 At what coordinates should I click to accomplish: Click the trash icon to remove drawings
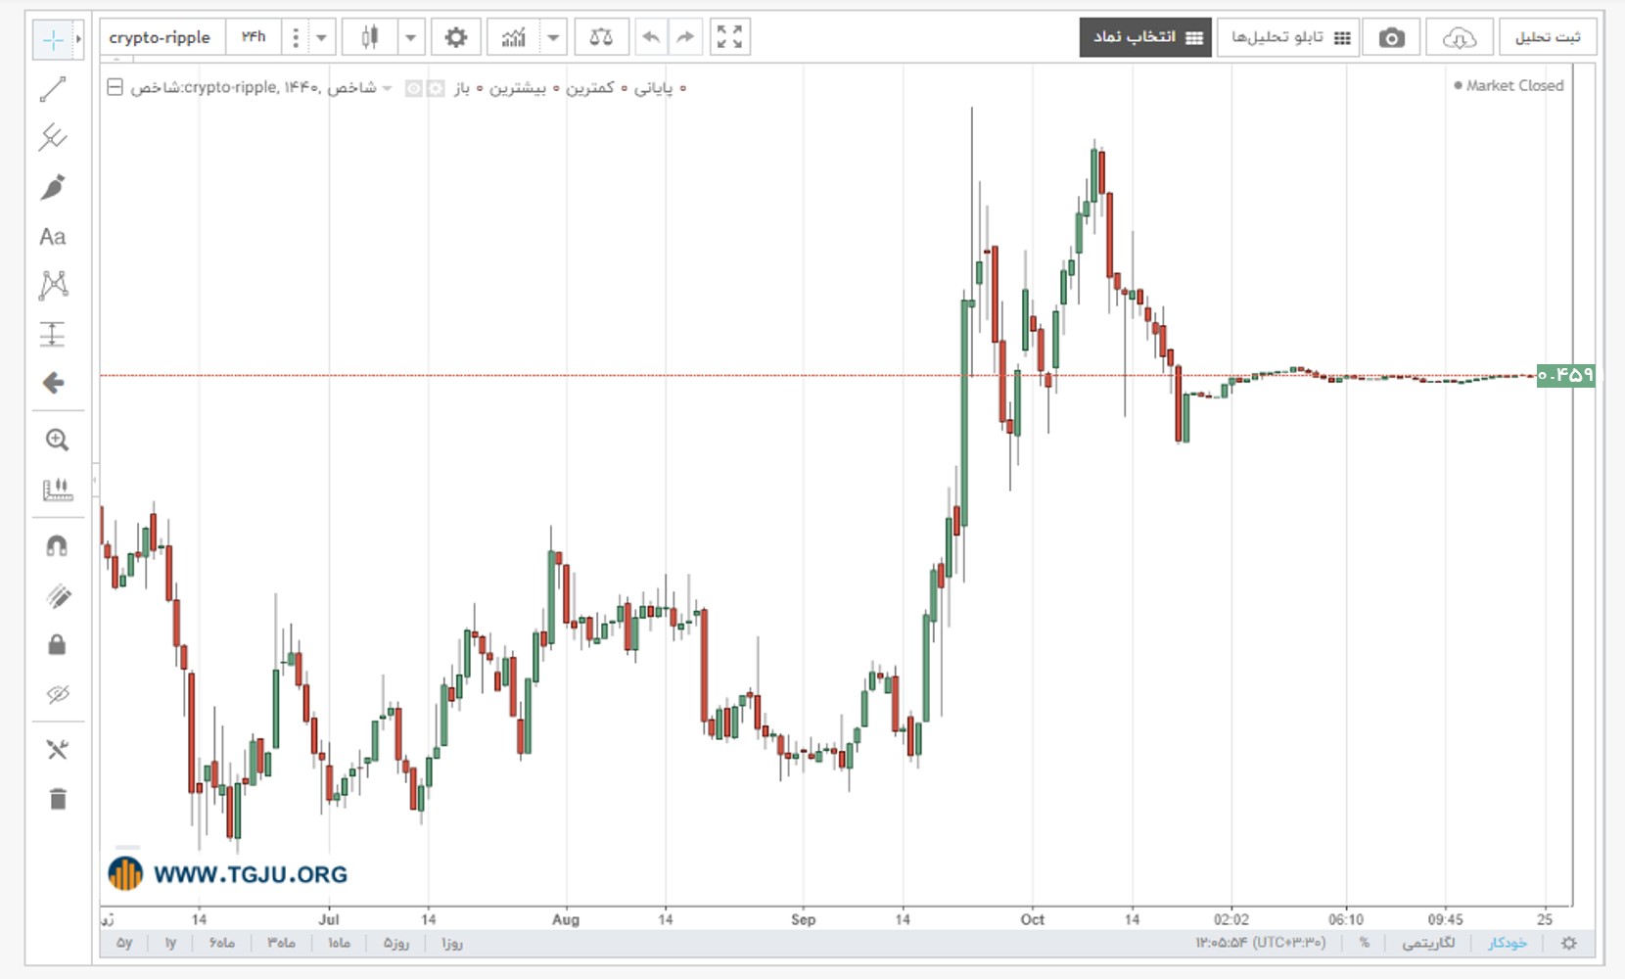click(x=57, y=799)
